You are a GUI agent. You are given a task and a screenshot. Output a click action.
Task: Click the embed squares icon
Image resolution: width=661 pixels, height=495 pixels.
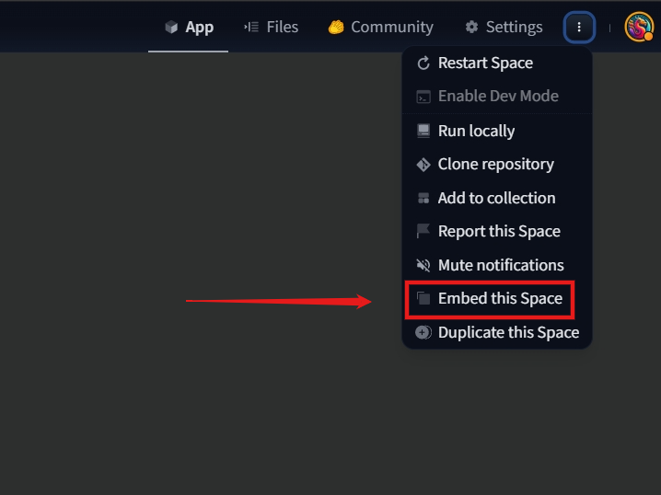point(423,298)
